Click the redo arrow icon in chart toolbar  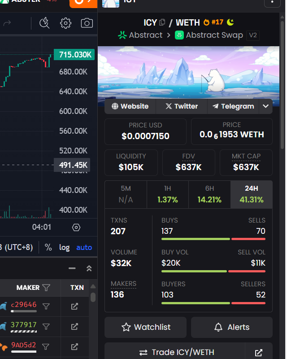click(7, 23)
